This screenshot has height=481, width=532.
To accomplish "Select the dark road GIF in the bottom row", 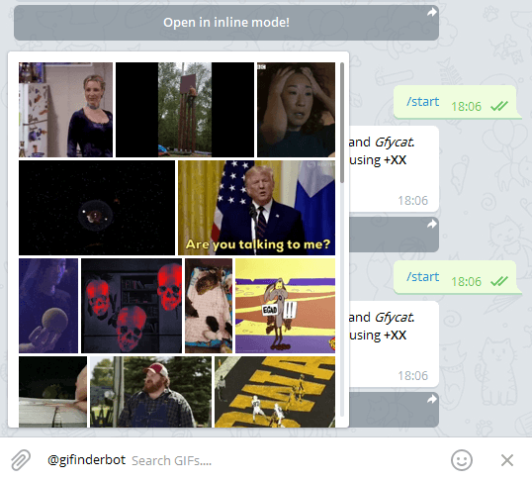I will tap(52, 392).
